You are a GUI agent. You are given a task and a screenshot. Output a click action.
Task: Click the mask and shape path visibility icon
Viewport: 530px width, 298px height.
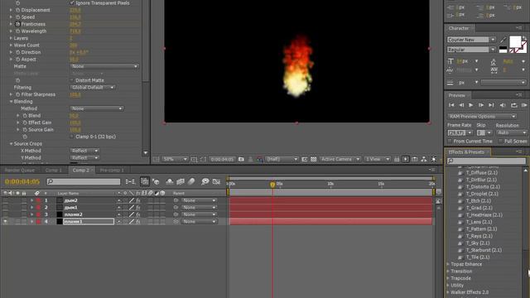(203, 159)
